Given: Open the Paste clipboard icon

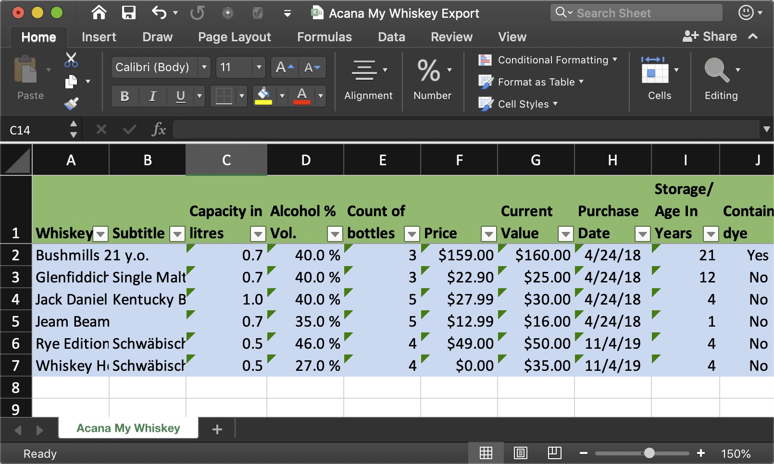Looking at the screenshot, I should pyautogui.click(x=25, y=70).
